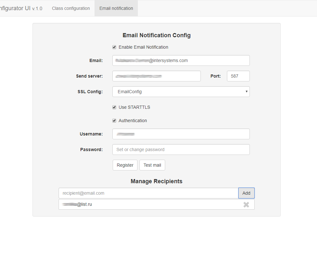Uncheck the Use STARTTLS checkbox

[114, 107]
